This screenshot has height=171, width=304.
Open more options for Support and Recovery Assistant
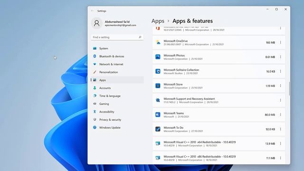pyautogui.click(x=280, y=100)
